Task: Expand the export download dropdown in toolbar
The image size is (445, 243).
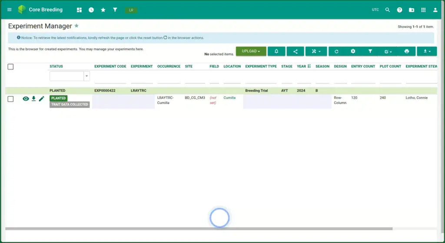Action: [426, 51]
